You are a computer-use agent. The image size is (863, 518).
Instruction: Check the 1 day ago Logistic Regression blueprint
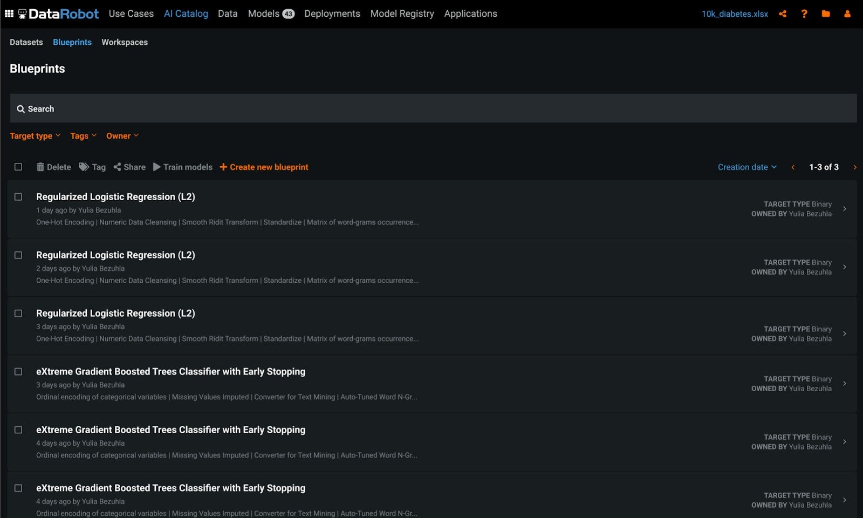[18, 197]
